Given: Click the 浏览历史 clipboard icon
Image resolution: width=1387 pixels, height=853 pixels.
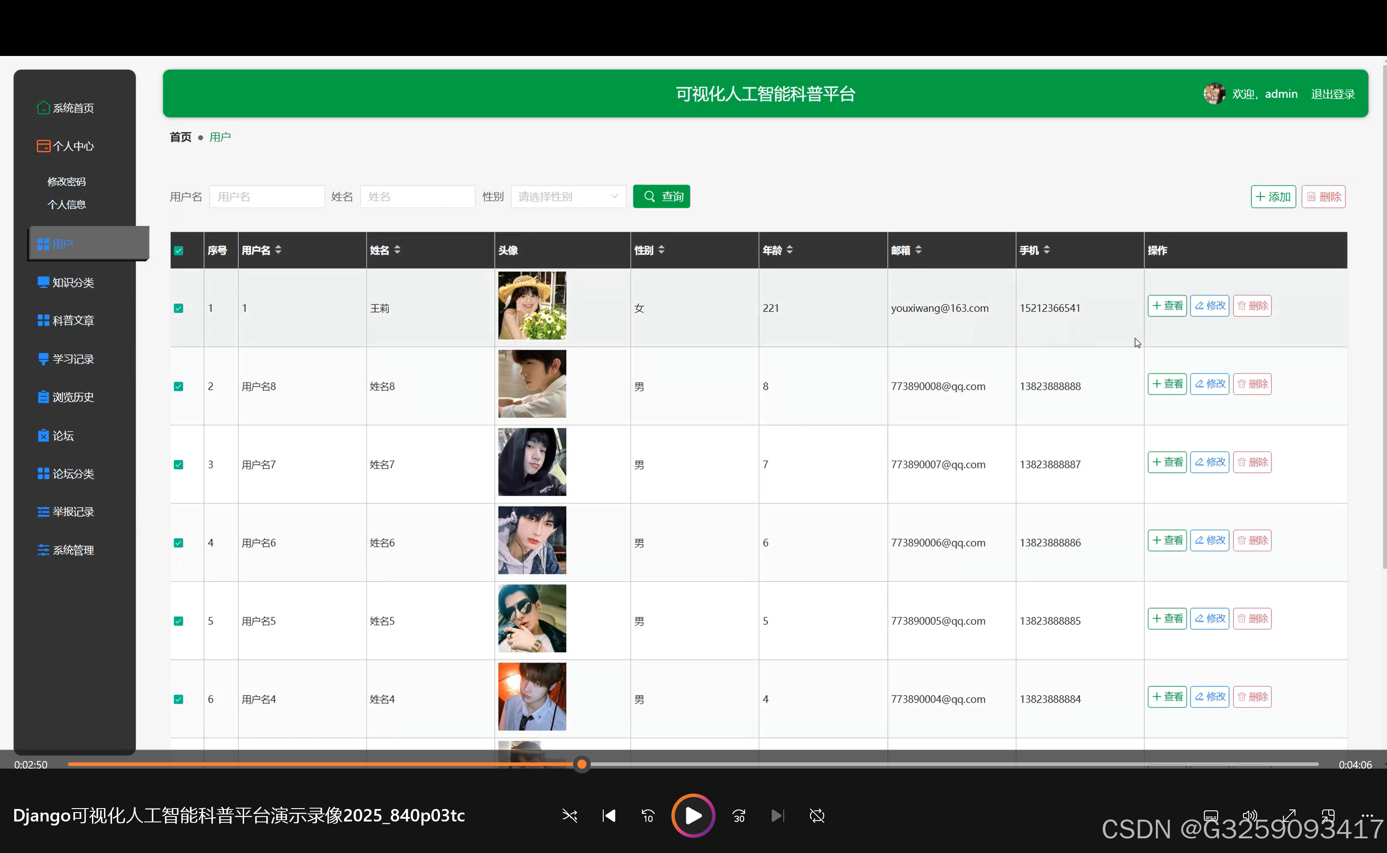Looking at the screenshot, I should pos(44,397).
